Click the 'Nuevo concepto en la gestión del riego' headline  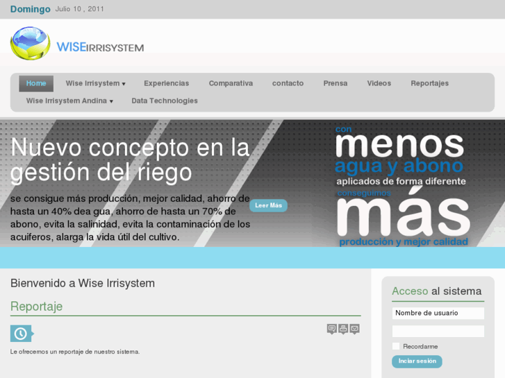[x=130, y=160]
